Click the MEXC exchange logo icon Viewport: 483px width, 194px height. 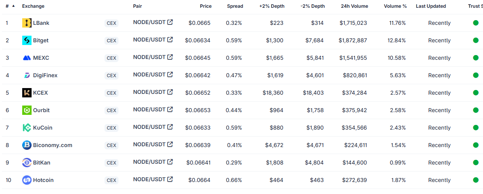tap(27, 58)
